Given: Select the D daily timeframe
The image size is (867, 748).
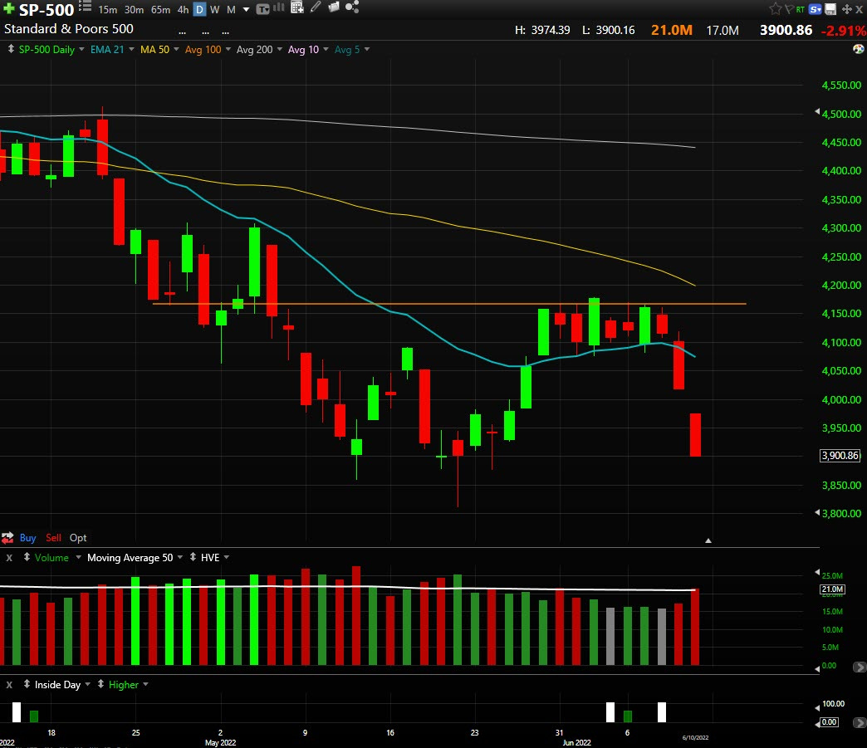Looking at the screenshot, I should coord(199,9).
